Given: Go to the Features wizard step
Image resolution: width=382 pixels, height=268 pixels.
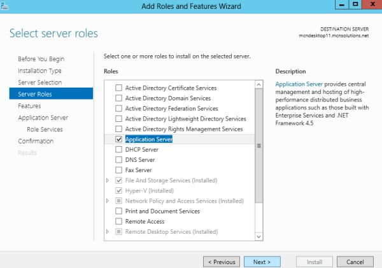Looking at the screenshot, I should click(29, 106).
